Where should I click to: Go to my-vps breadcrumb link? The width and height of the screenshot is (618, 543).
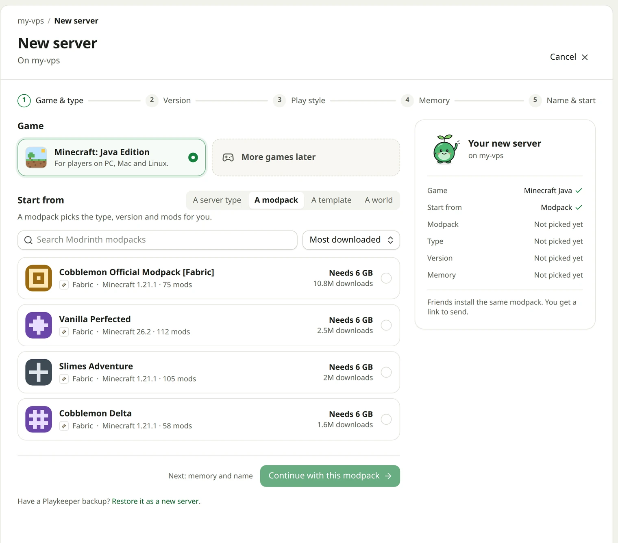[x=31, y=21]
